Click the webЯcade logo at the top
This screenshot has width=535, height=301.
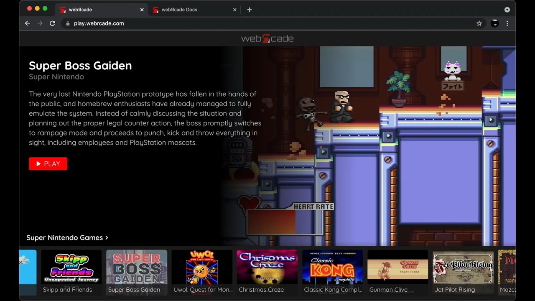[x=267, y=38]
